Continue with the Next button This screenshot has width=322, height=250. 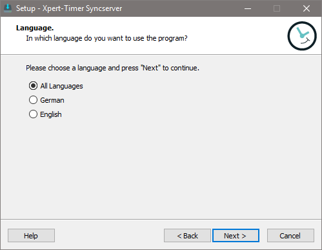point(236,236)
